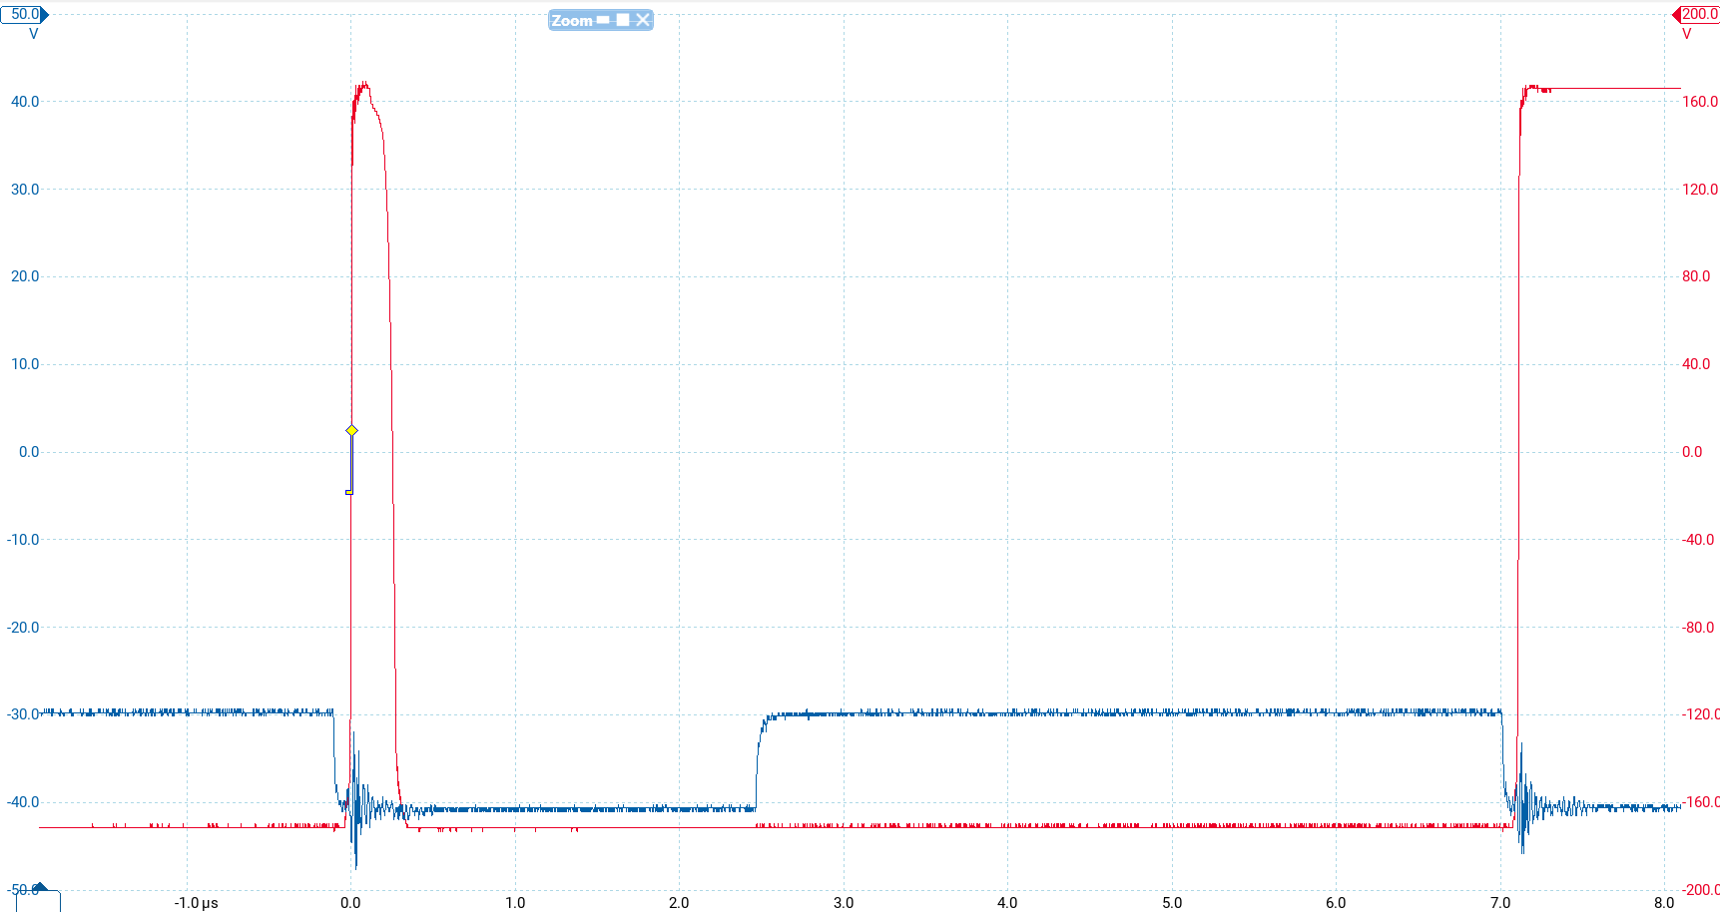
Task: Click the 6.0 time axis label
Action: [x=1336, y=903]
